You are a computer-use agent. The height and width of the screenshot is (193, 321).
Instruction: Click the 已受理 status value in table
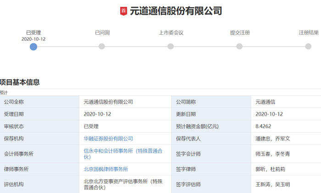point(91,126)
